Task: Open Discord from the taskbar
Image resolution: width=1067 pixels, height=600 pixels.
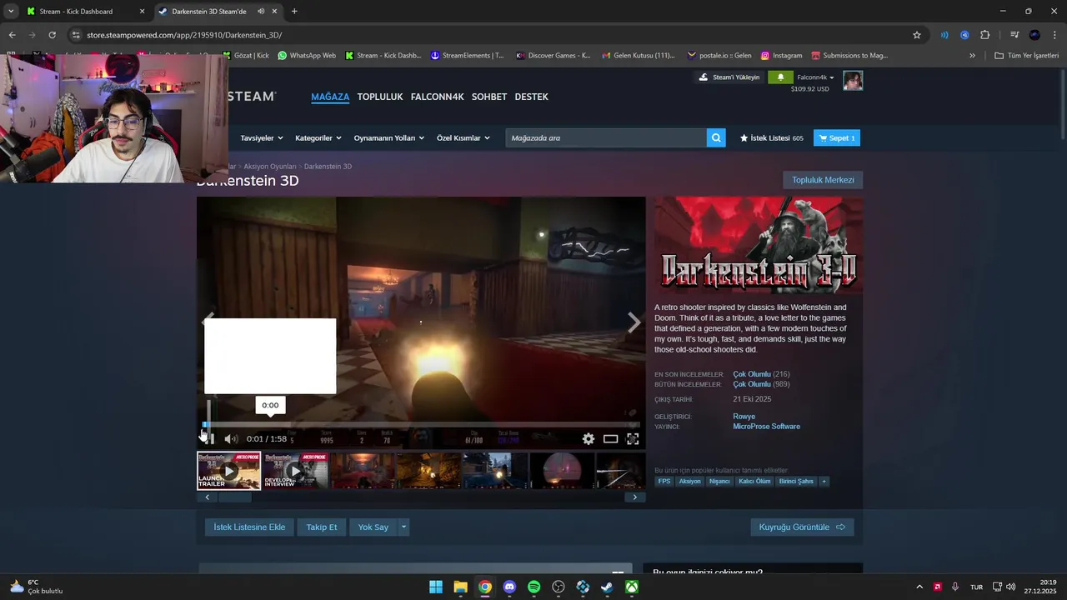Action: (x=509, y=587)
